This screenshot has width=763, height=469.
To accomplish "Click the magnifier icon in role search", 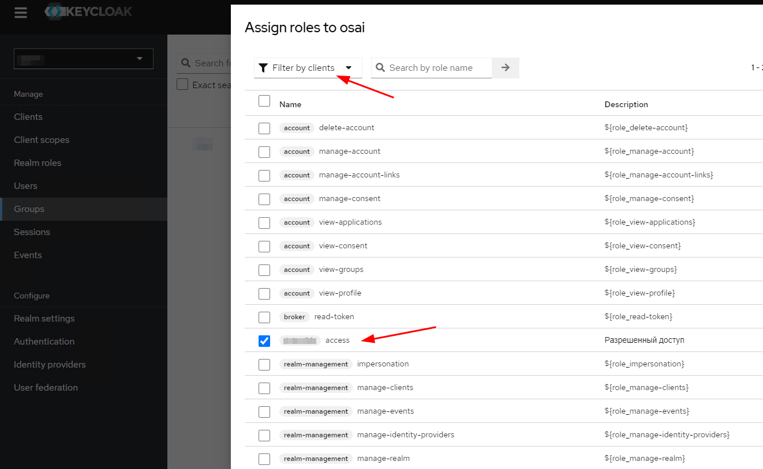I will point(380,68).
